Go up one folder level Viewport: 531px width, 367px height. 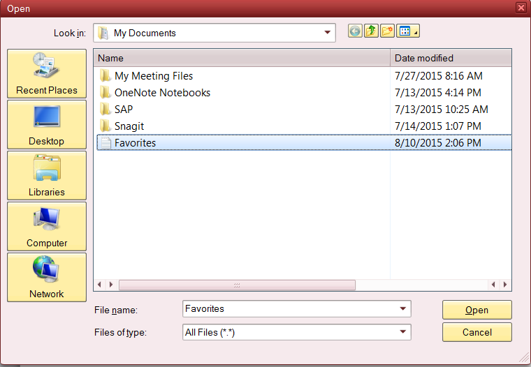(x=371, y=31)
